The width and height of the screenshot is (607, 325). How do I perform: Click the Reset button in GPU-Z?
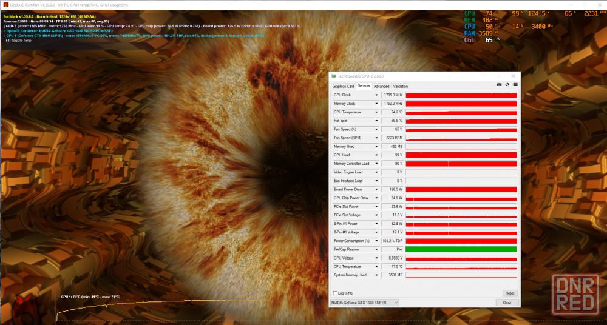[x=510, y=293]
